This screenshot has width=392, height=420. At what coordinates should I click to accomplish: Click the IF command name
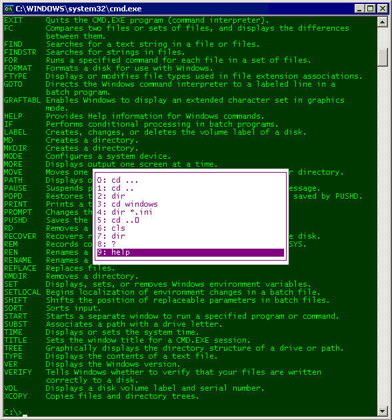pos(9,124)
